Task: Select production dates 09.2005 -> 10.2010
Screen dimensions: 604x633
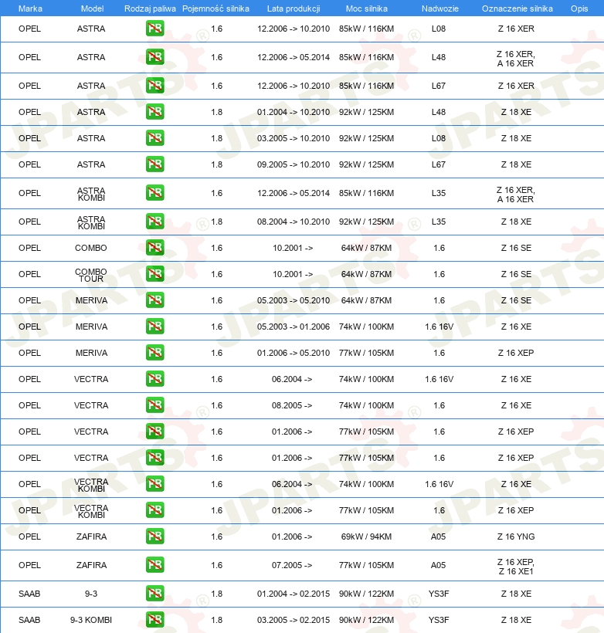Action: click(x=294, y=164)
